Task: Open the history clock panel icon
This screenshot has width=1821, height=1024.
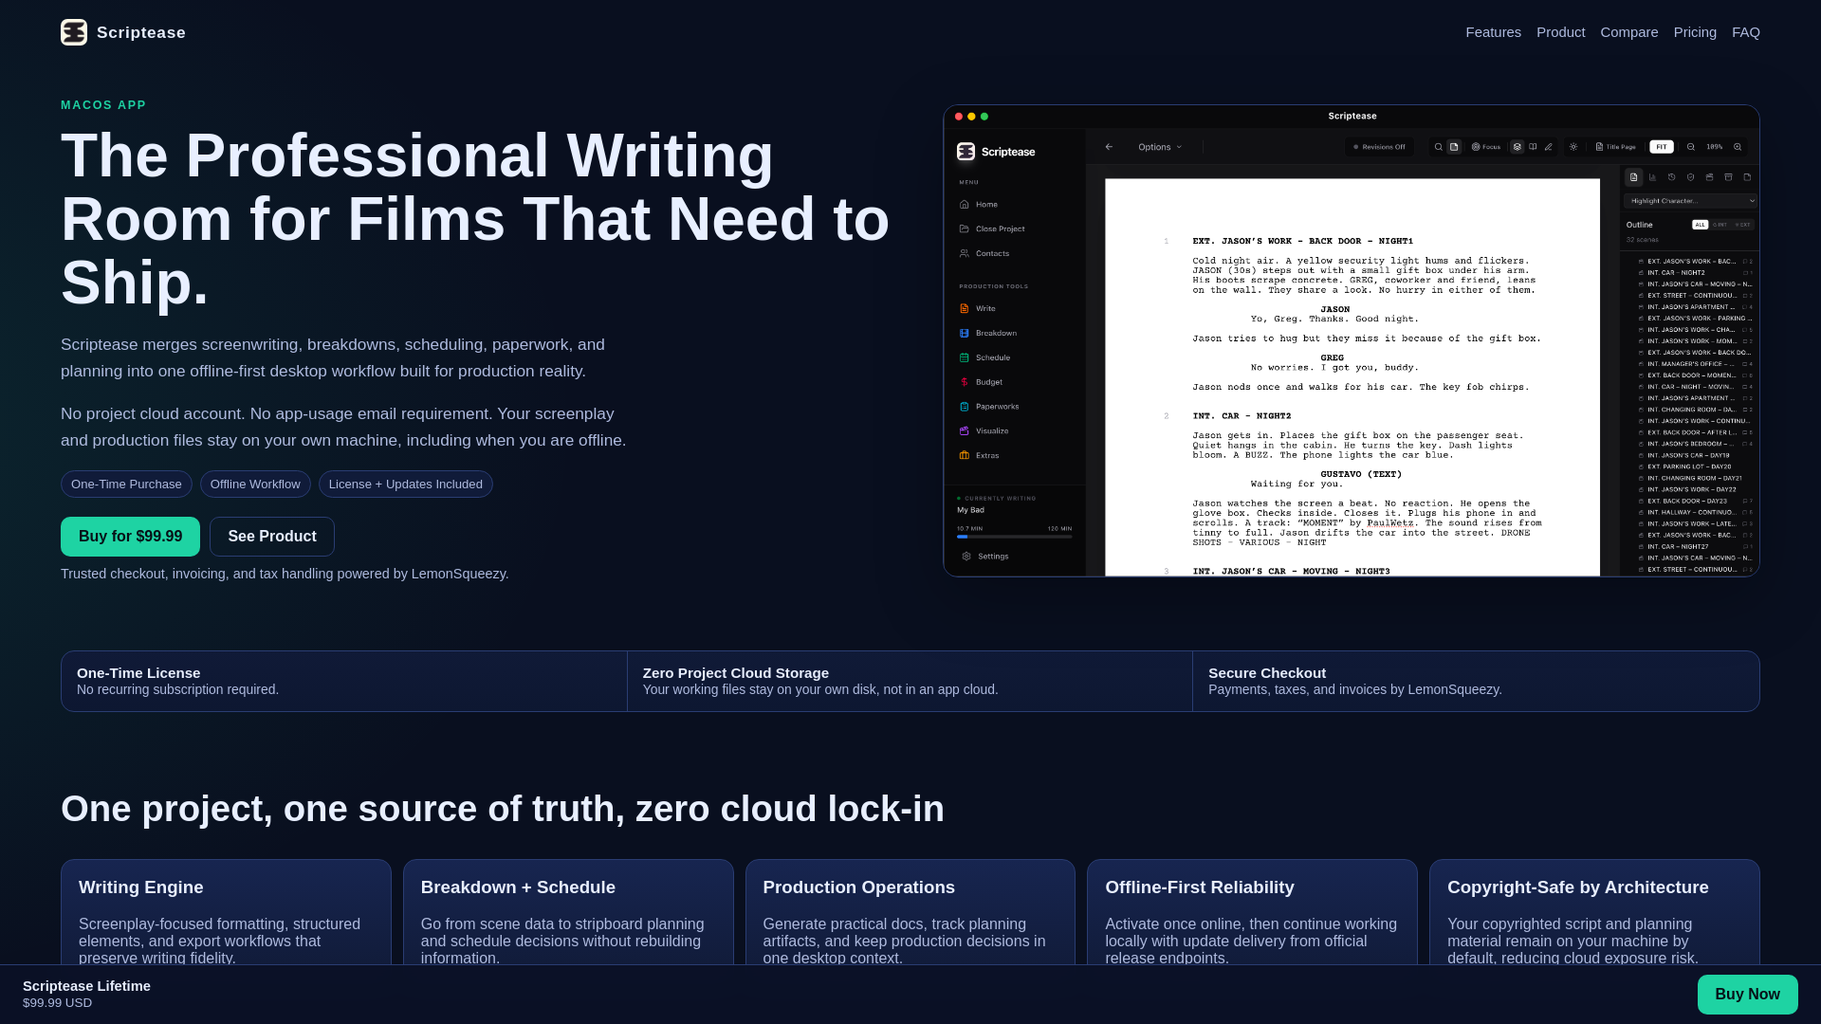Action: (x=1671, y=177)
